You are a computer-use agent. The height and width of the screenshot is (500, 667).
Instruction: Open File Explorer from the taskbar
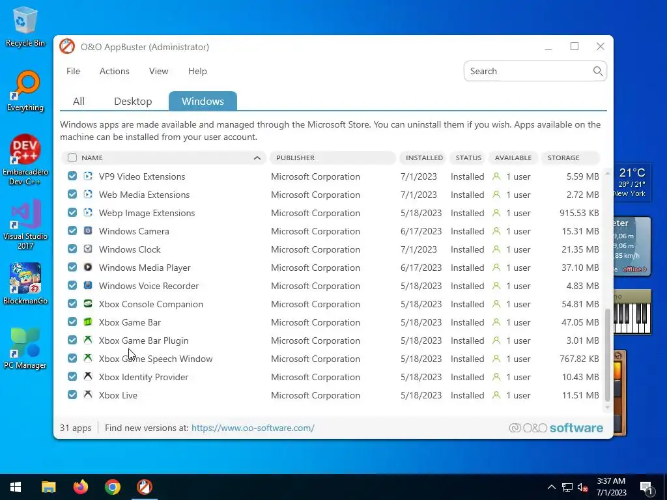(48, 487)
